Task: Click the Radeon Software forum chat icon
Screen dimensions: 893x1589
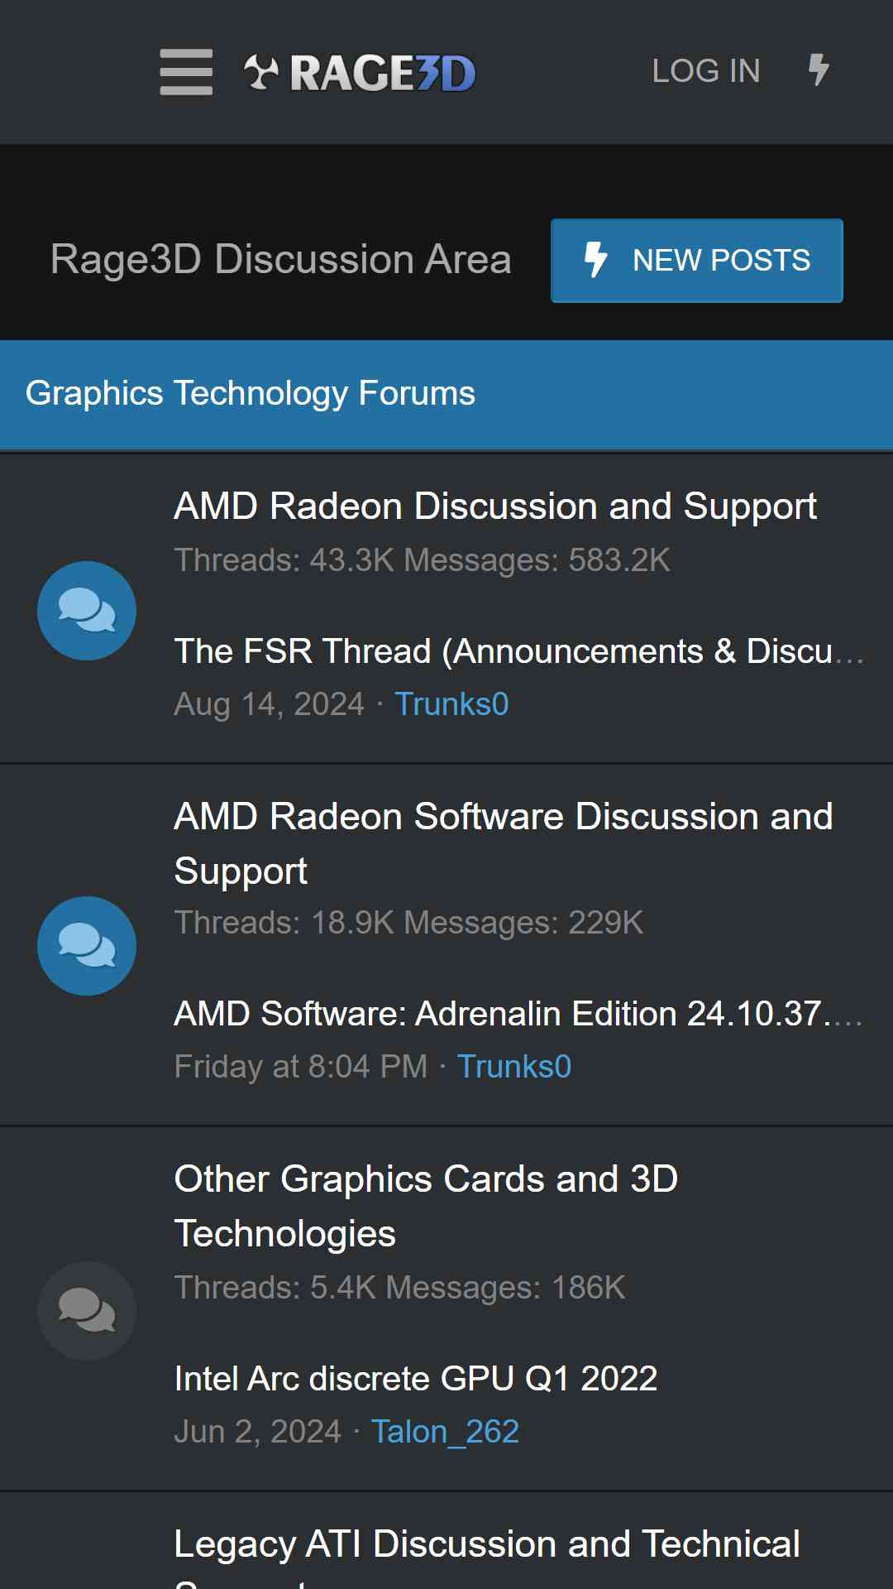Action: [87, 946]
